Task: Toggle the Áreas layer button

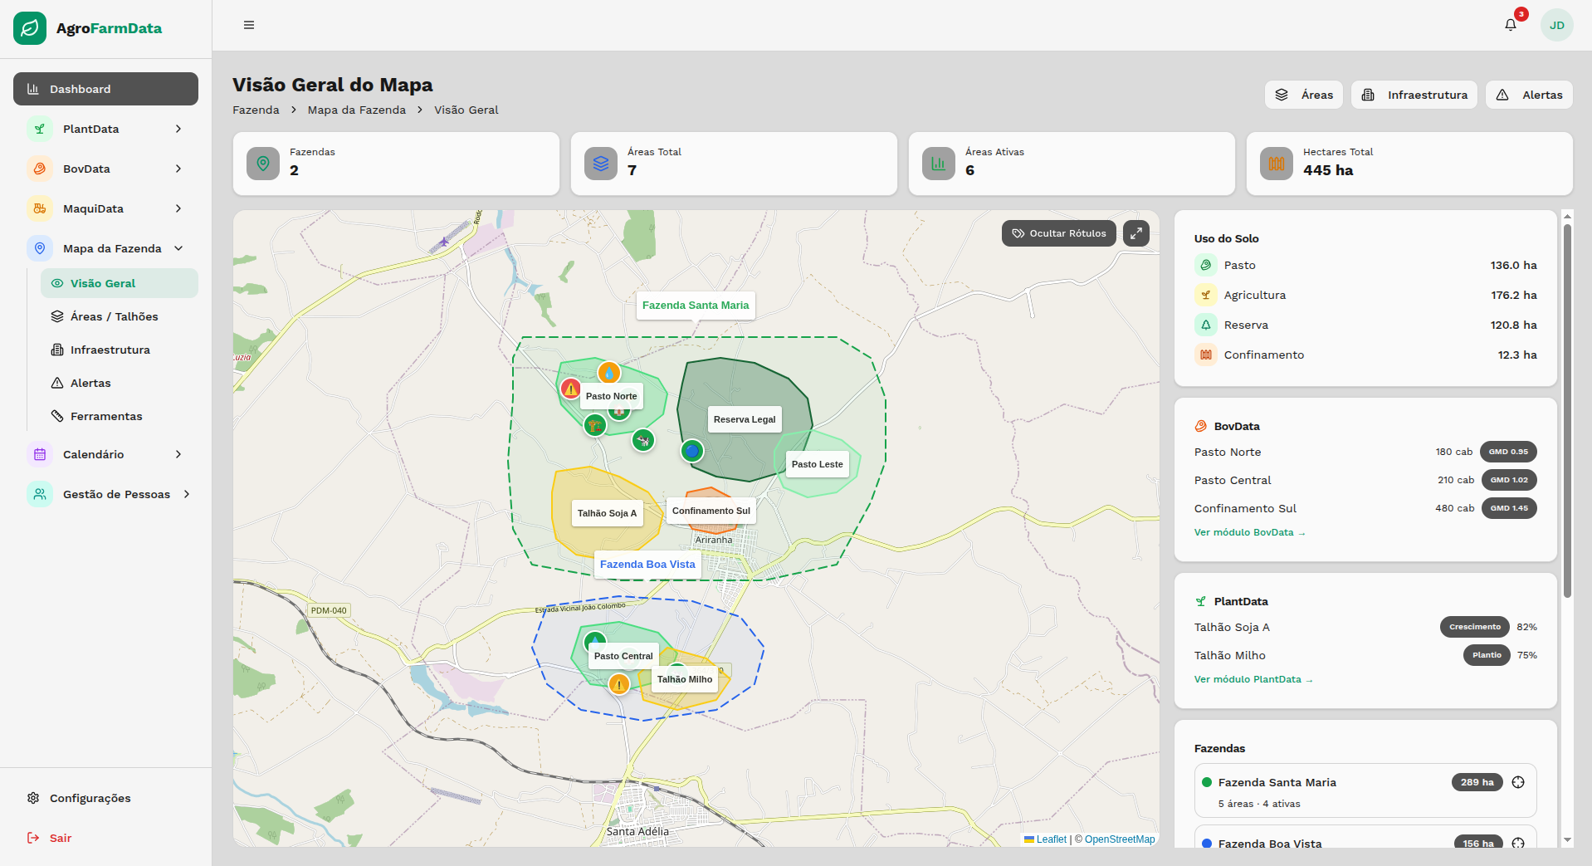Action: click(1304, 95)
